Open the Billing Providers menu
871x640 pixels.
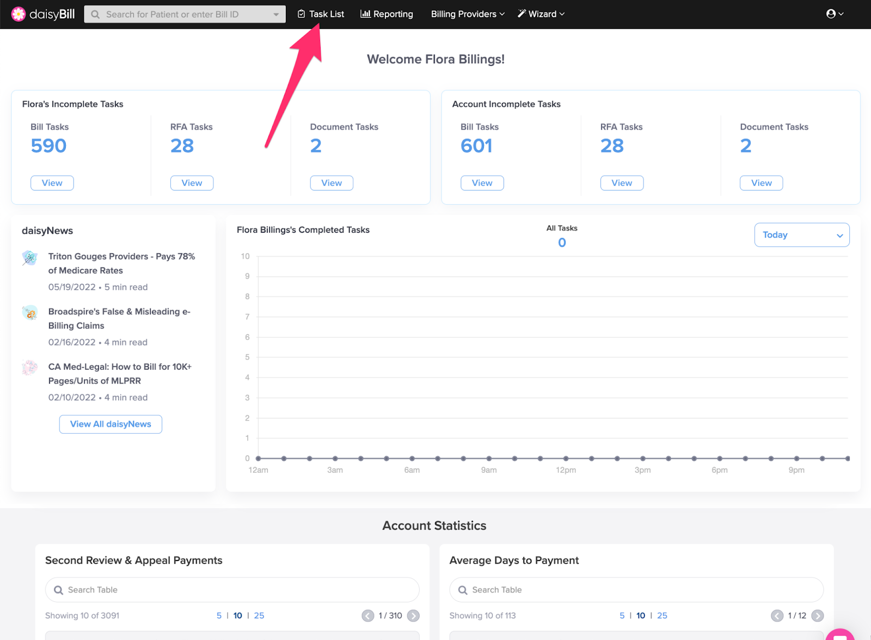click(x=465, y=14)
